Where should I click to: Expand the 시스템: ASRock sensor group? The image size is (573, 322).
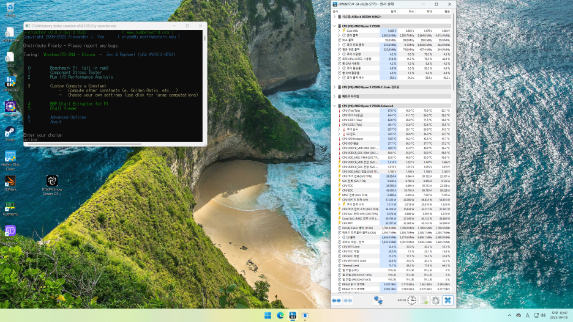(334, 16)
